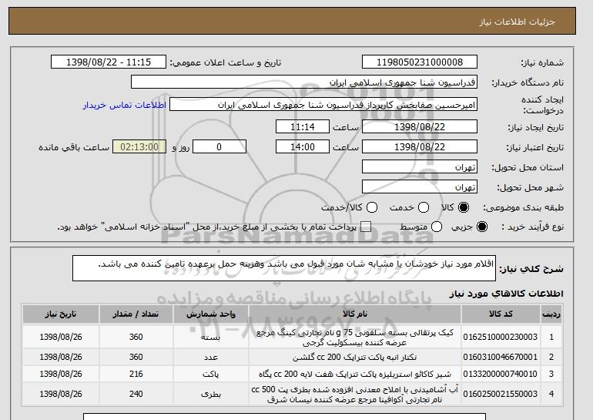Click the اطلاعات کالاهای مورد نیاز heading
Viewport: 593px width, 420px height.
pos(506,294)
